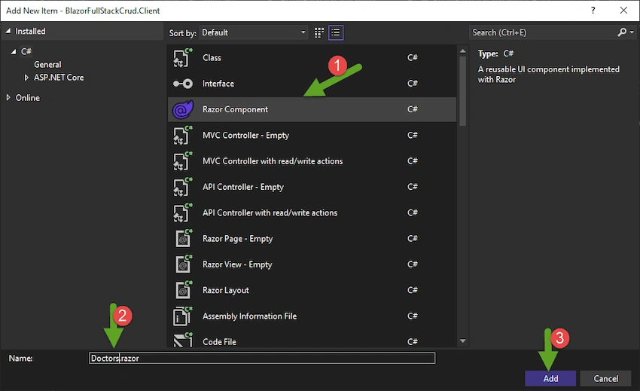Select 'Assembly Information File' text

pos(249,316)
